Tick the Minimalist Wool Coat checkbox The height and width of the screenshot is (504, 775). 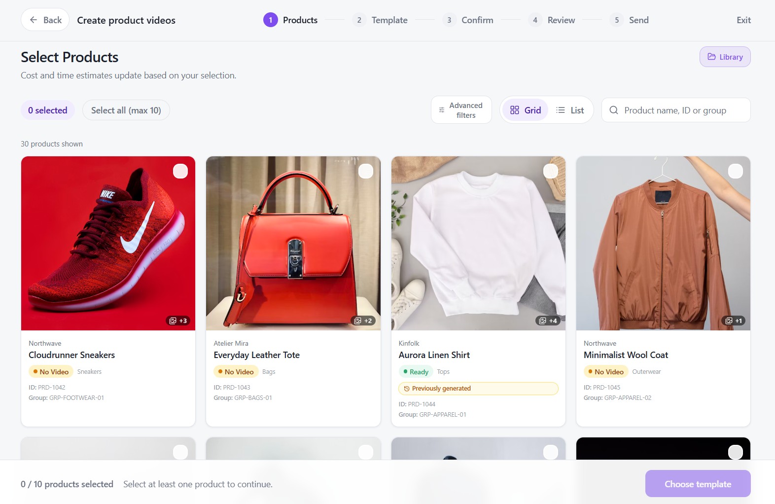736,171
